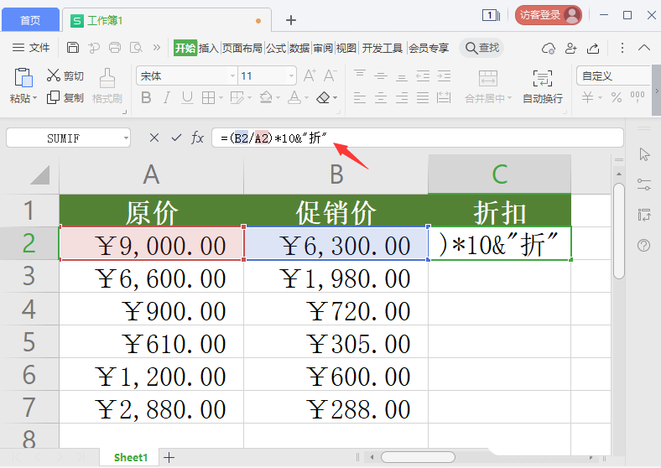Screen dimensions: 661x468
Task: Click the currency ¥ format icon
Action: click(588, 98)
